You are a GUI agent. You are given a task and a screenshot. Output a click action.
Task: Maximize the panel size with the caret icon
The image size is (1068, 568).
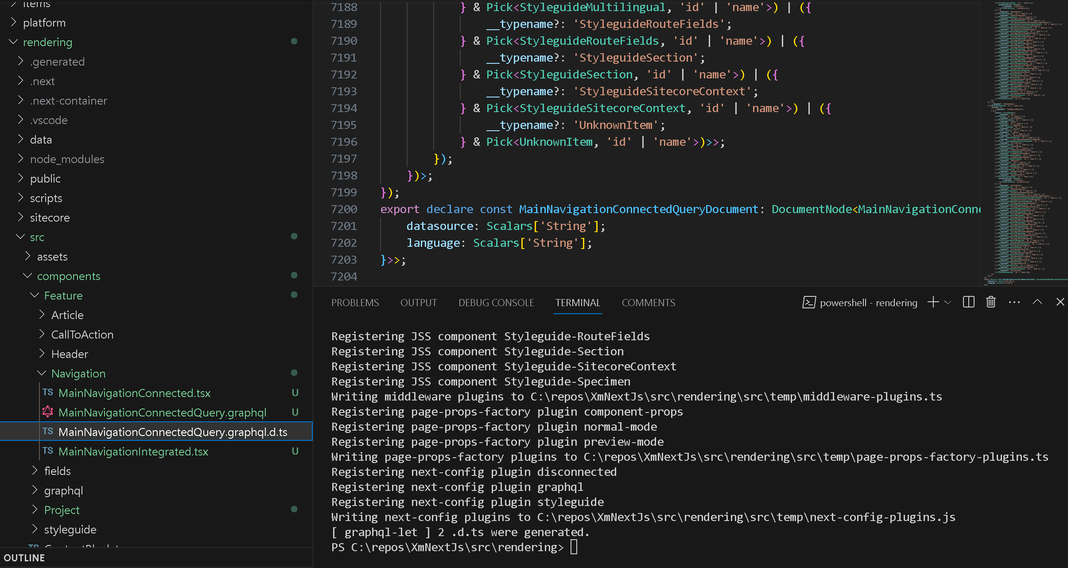point(1037,302)
